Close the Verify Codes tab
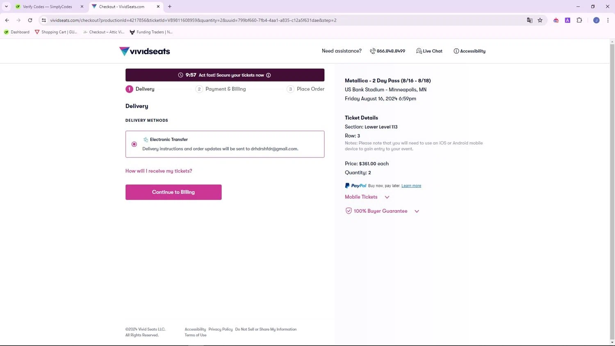Viewport: 615px width, 346px height. tap(82, 7)
